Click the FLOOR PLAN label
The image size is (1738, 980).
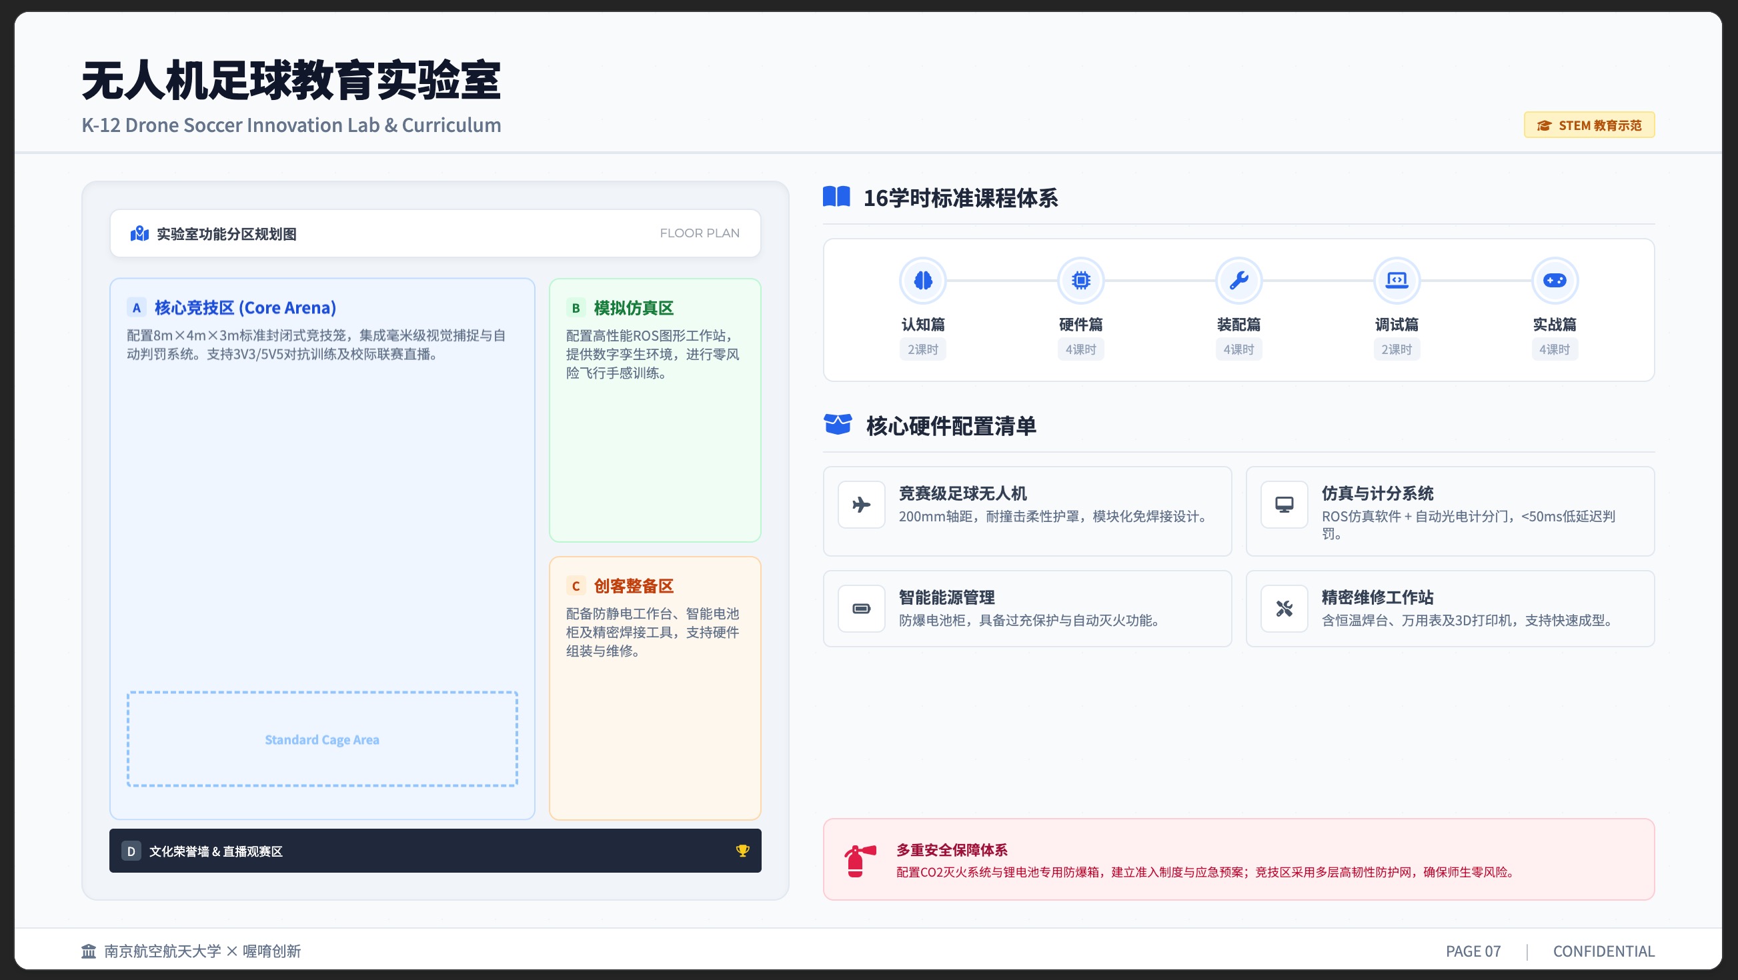[x=700, y=233]
